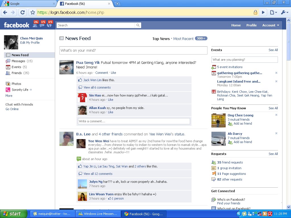This screenshot has height=218, width=291.
Task: Reload the page with refresh icon
Action: (22, 12)
